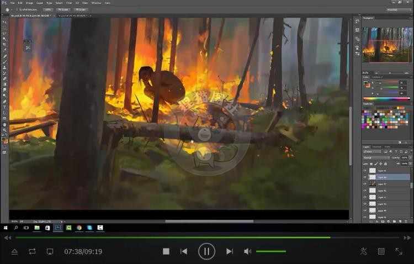Toggle visibility of layer with painted thumbnail
Screen dimensions: 414x264
365,184
